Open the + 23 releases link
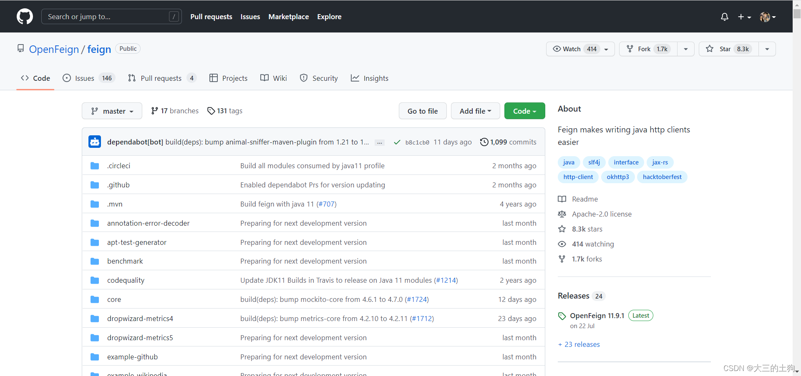Screen dimensions: 801x376 pyautogui.click(x=579, y=344)
